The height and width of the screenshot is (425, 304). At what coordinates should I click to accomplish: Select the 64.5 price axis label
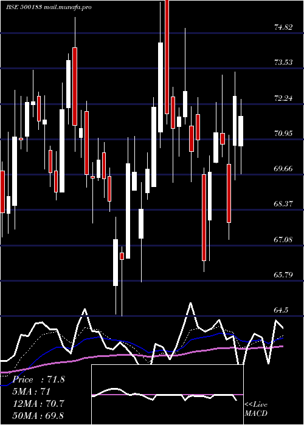click(x=282, y=310)
